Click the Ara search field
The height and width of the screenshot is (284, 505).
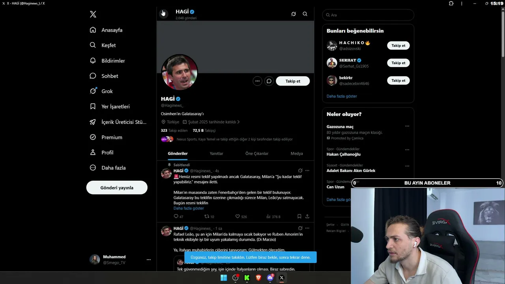[368, 15]
